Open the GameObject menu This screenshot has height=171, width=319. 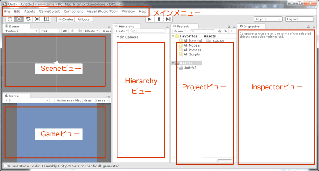tap(50, 12)
